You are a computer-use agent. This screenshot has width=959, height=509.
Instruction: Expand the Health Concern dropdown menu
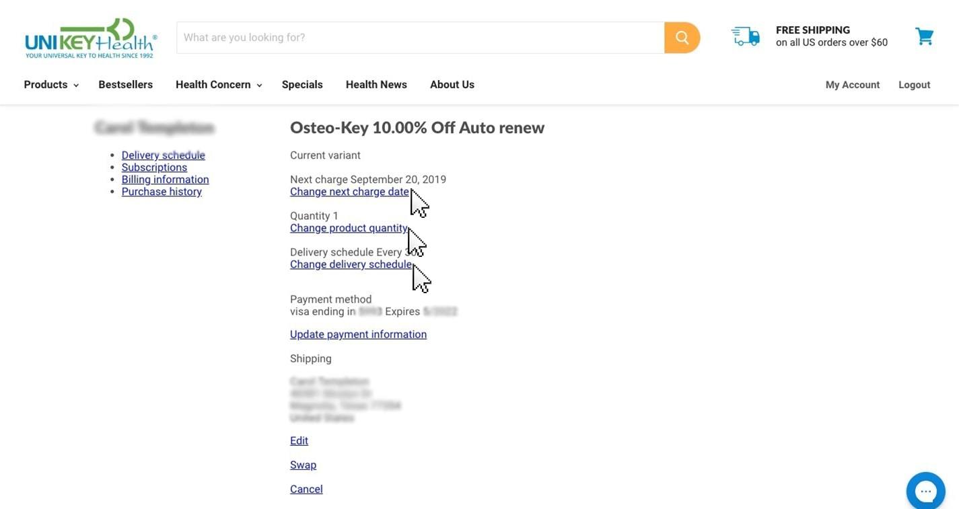click(x=219, y=85)
